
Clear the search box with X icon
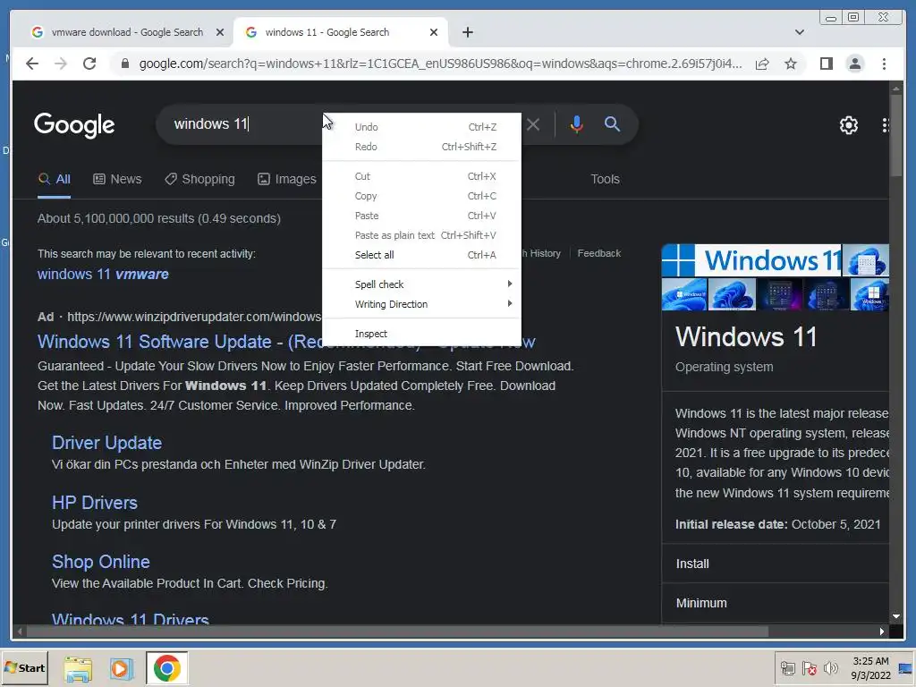click(533, 123)
